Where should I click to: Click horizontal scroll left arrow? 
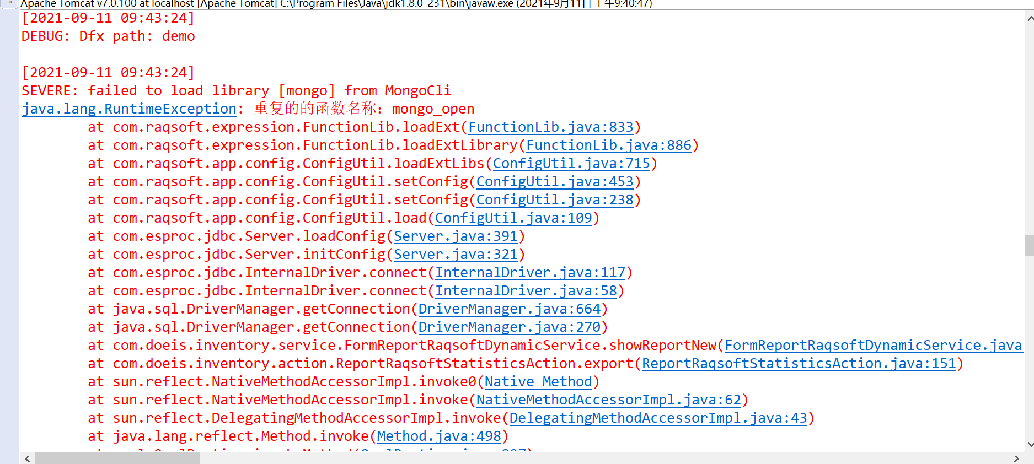pyautogui.click(x=27, y=458)
